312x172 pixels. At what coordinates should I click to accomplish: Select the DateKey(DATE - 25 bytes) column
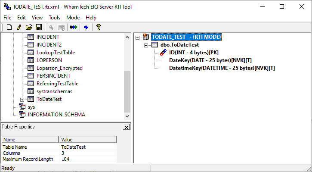210,60
